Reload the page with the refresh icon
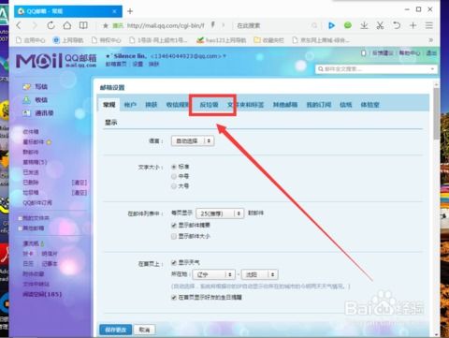Image resolution: width=449 pixels, height=338 pixels. coord(51,25)
